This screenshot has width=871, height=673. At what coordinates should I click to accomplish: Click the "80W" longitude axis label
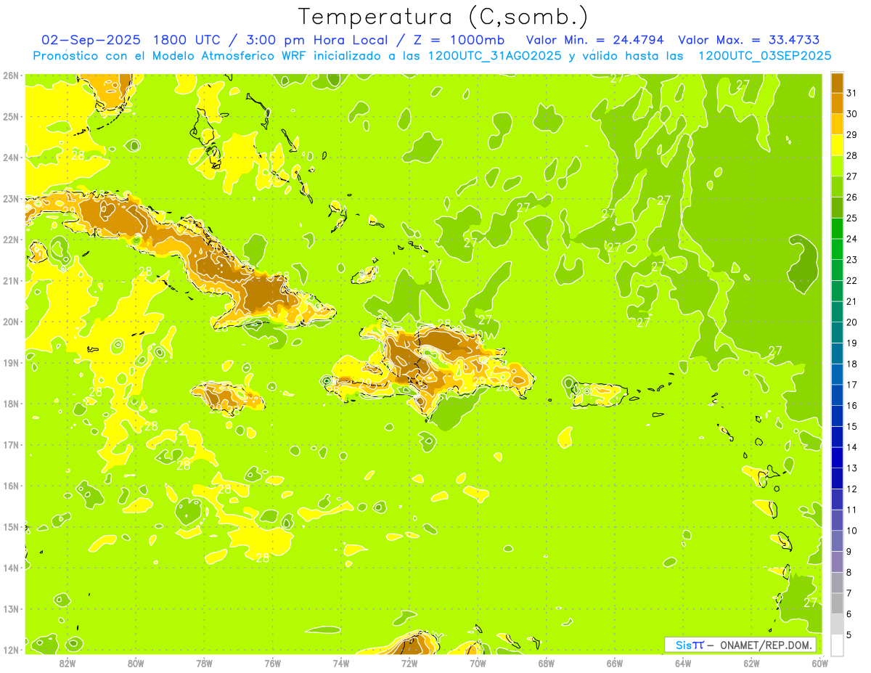135,663
